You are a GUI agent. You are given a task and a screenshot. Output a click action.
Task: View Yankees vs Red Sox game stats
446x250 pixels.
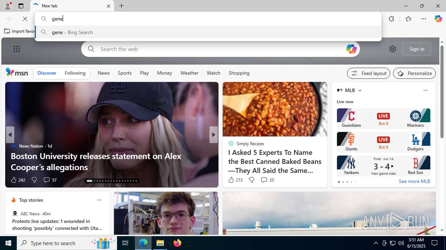tap(383, 173)
